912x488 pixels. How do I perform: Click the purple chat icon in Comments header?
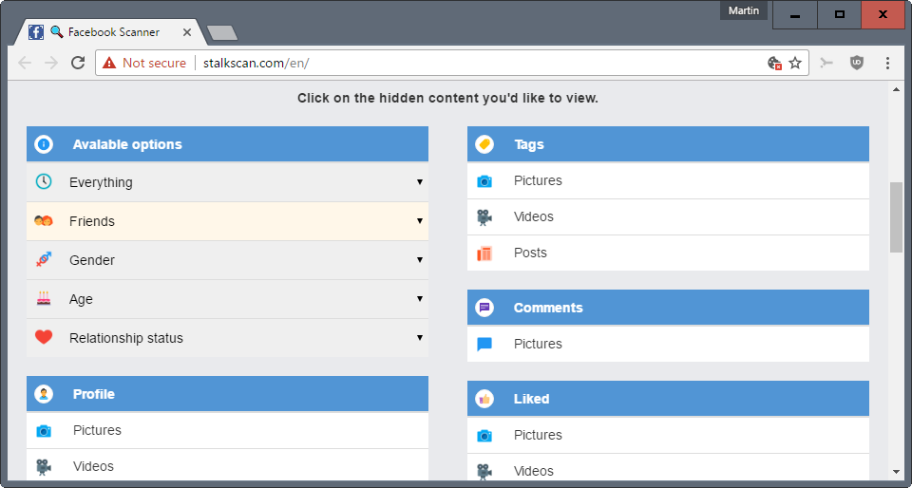point(484,308)
